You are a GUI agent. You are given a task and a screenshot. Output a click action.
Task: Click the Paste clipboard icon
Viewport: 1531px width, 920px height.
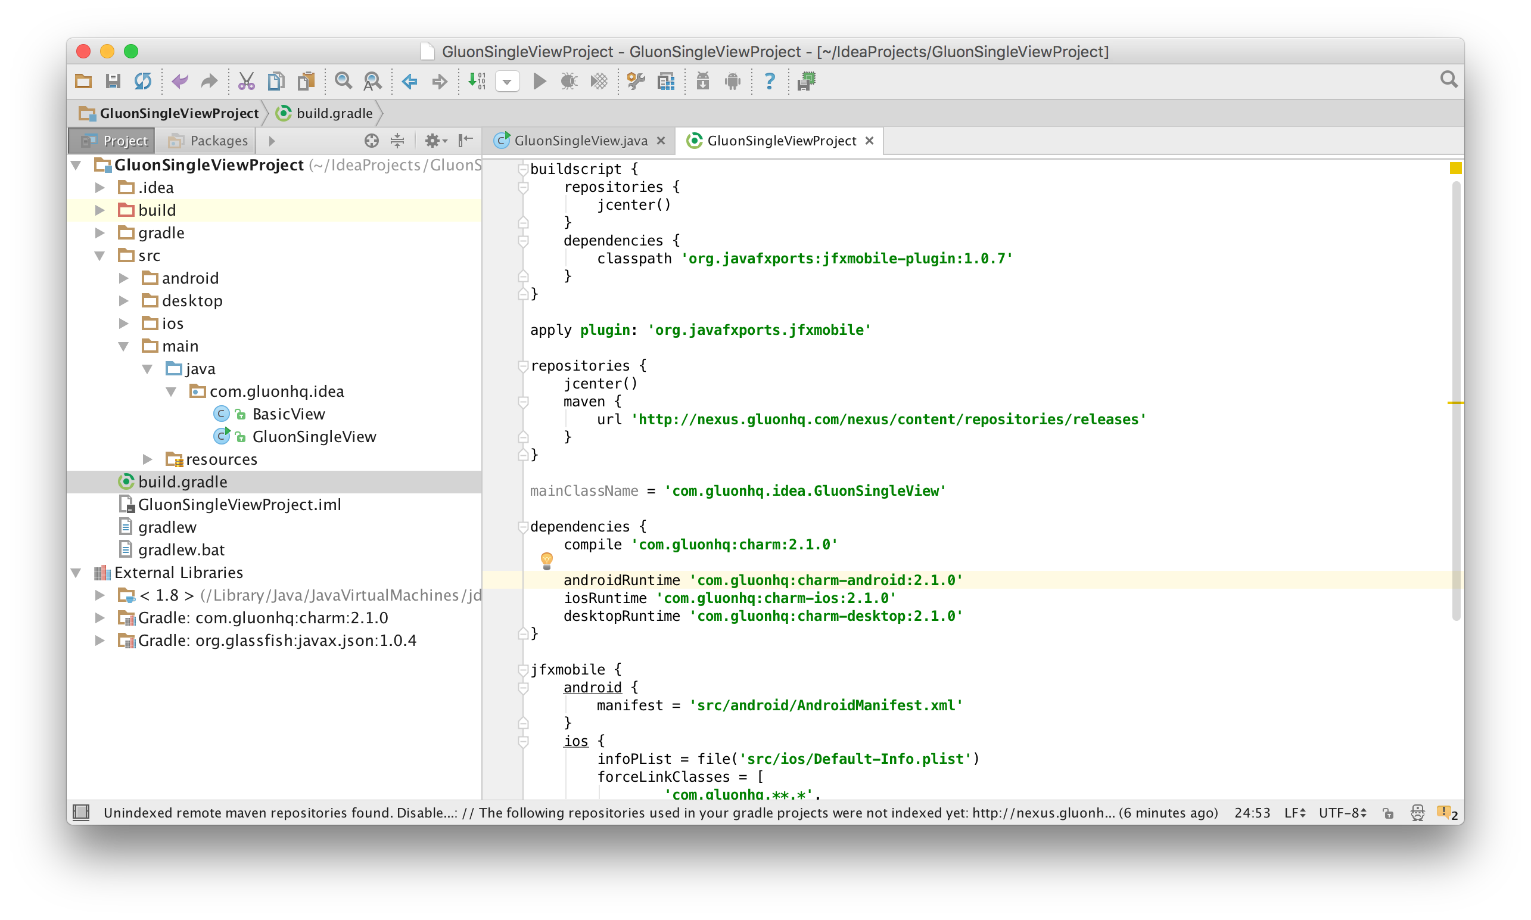[x=306, y=81]
